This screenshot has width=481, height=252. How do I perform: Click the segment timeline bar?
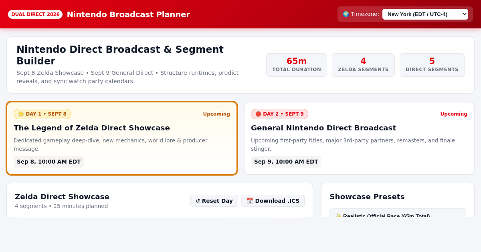160,217
